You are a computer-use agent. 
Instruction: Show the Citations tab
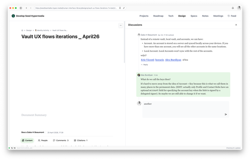[80, 140]
